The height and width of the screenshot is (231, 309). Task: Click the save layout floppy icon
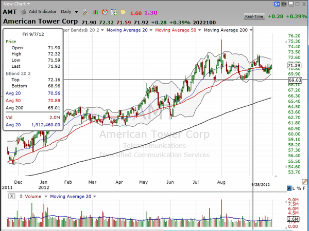[x=291, y=4]
